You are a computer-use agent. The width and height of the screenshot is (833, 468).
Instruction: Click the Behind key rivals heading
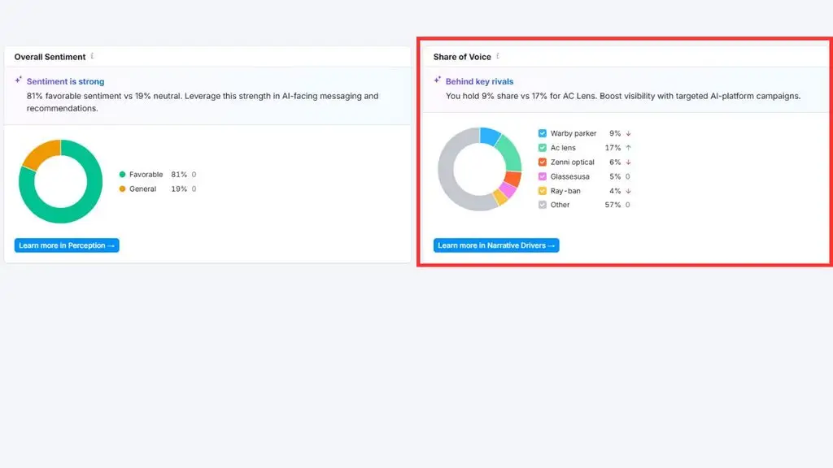[x=480, y=82]
